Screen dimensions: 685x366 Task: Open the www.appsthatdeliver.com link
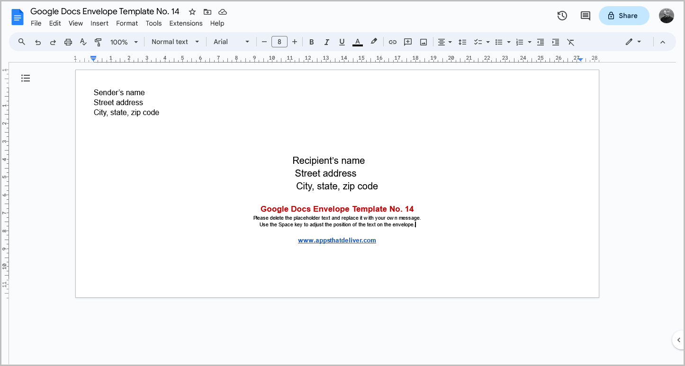click(337, 240)
